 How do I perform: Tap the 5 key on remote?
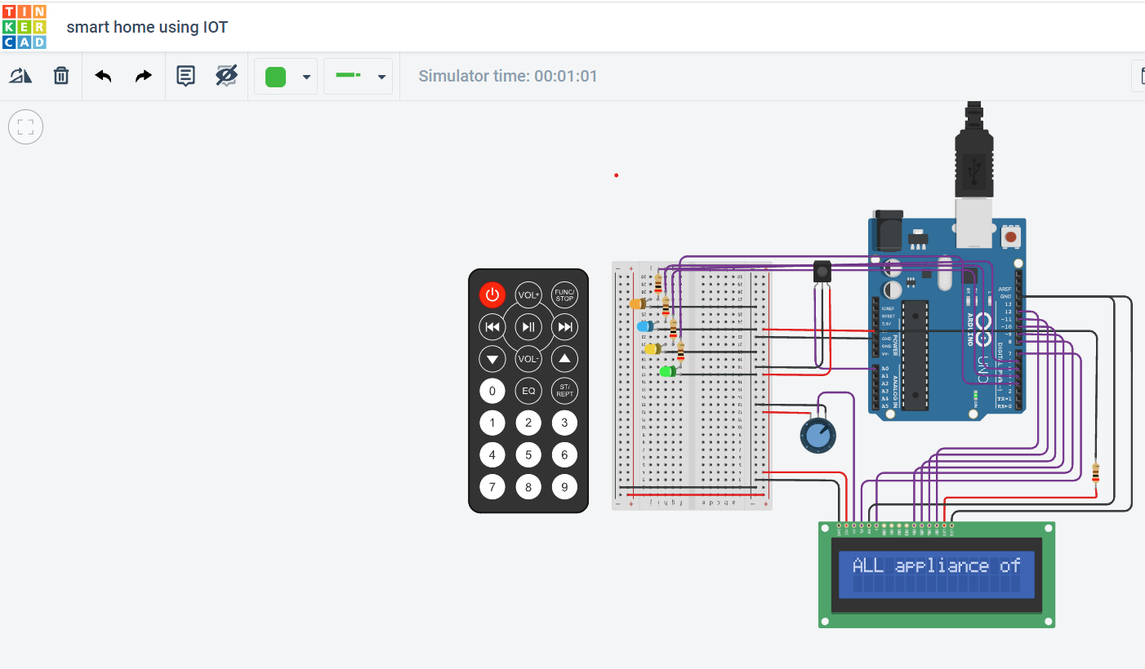[x=528, y=454]
